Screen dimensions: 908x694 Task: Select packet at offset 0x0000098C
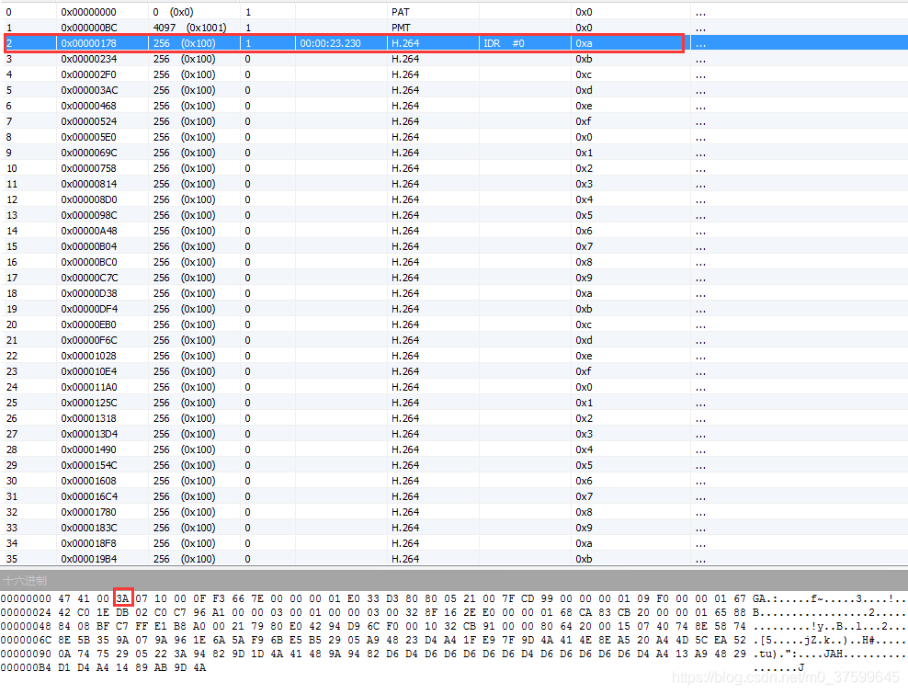click(x=454, y=215)
